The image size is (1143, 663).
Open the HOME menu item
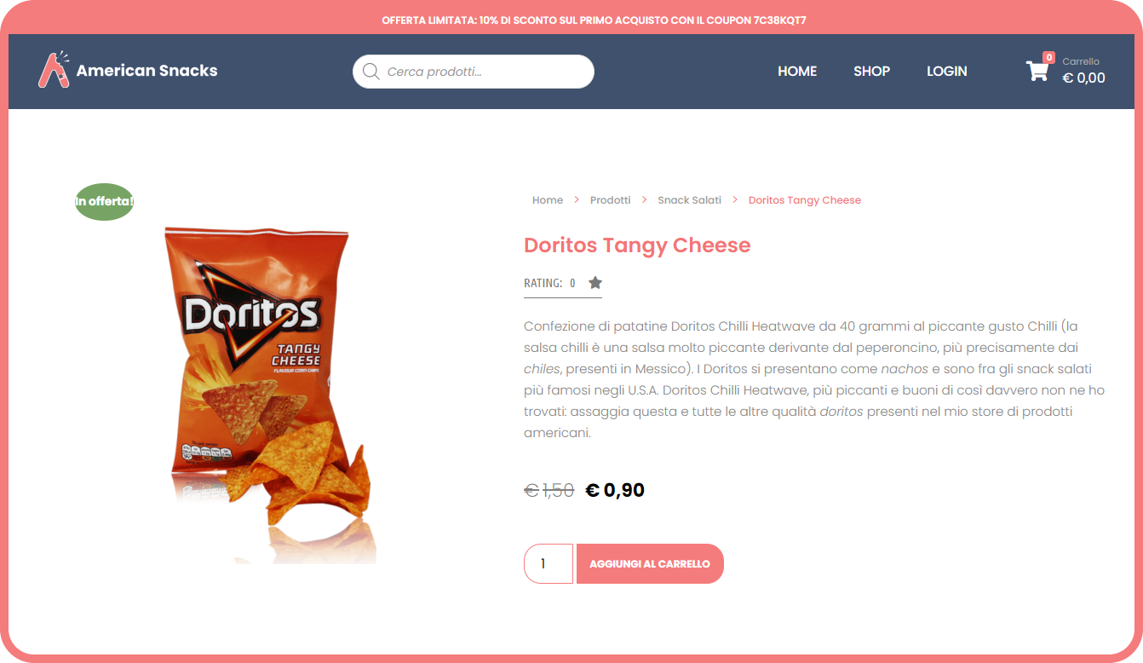(x=797, y=72)
